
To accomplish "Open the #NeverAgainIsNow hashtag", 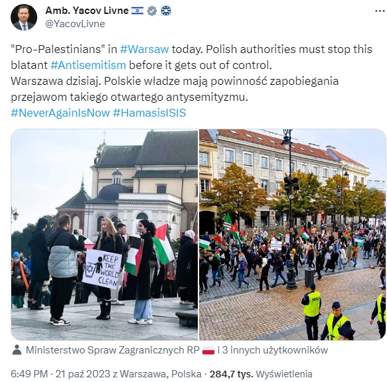I will [60, 113].
